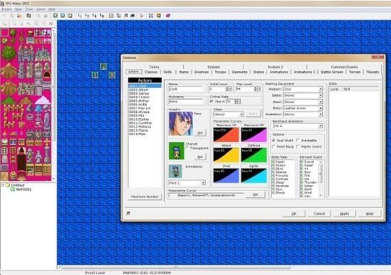Set map zoom to 1/2 scale
Screen dimensions: 391x275
87,16
